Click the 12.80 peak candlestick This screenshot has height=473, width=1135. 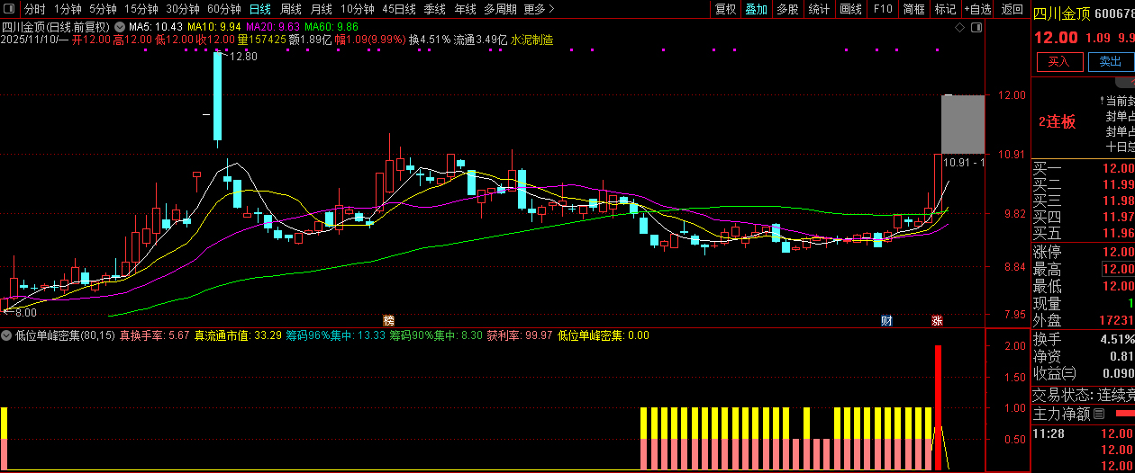pos(217,97)
